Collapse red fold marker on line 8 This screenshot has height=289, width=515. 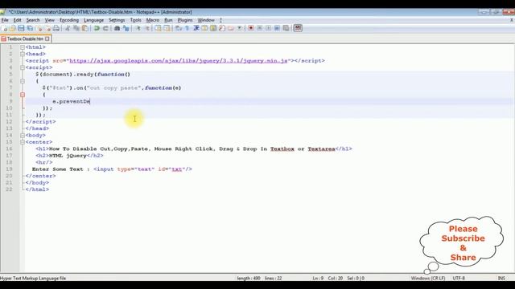23,95
